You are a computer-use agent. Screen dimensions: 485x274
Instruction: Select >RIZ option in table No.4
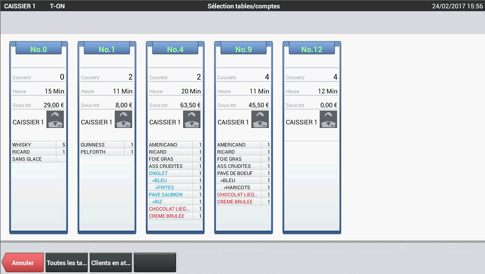click(x=175, y=202)
